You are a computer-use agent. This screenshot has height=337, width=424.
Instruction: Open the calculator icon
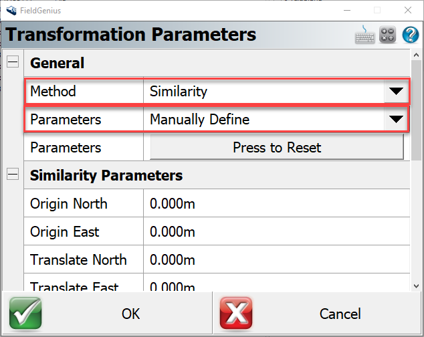(388, 35)
